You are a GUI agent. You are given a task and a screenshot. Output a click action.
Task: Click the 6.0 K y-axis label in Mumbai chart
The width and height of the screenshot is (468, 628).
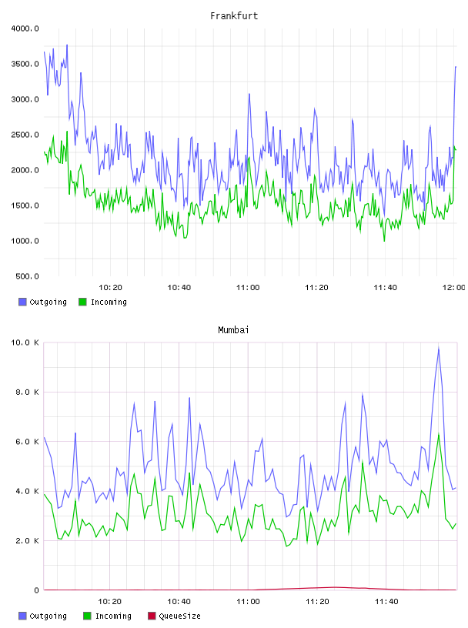pyautogui.click(x=27, y=442)
